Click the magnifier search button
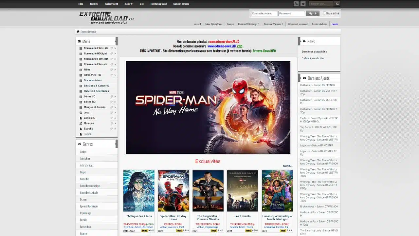419x236 pixels. tap(337, 4)
